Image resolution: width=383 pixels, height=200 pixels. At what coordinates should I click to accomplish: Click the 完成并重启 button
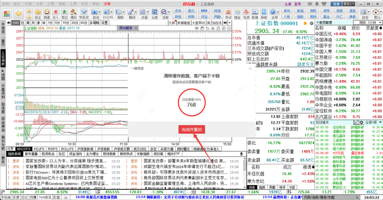pyautogui.click(x=192, y=130)
